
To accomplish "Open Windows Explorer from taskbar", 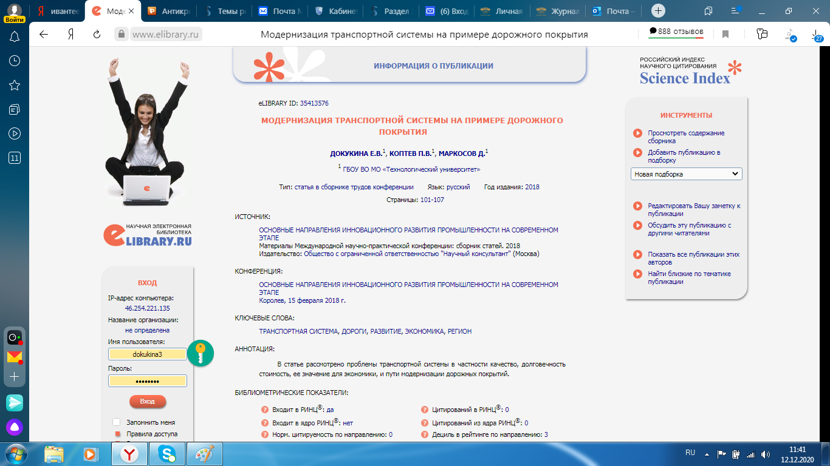I will click(54, 454).
